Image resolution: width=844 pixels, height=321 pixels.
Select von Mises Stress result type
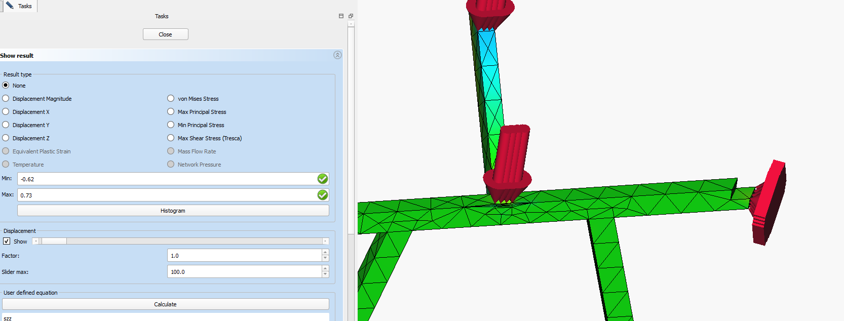171,98
